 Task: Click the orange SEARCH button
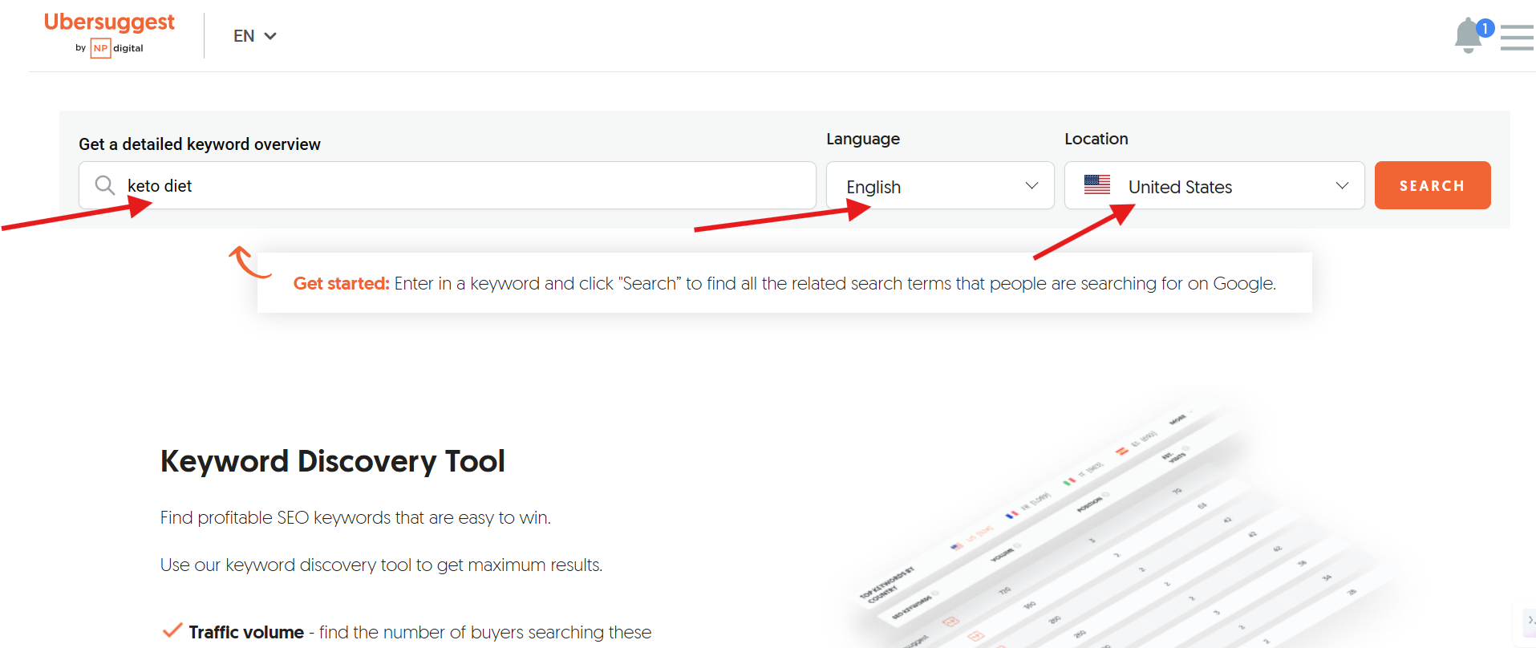(x=1433, y=185)
